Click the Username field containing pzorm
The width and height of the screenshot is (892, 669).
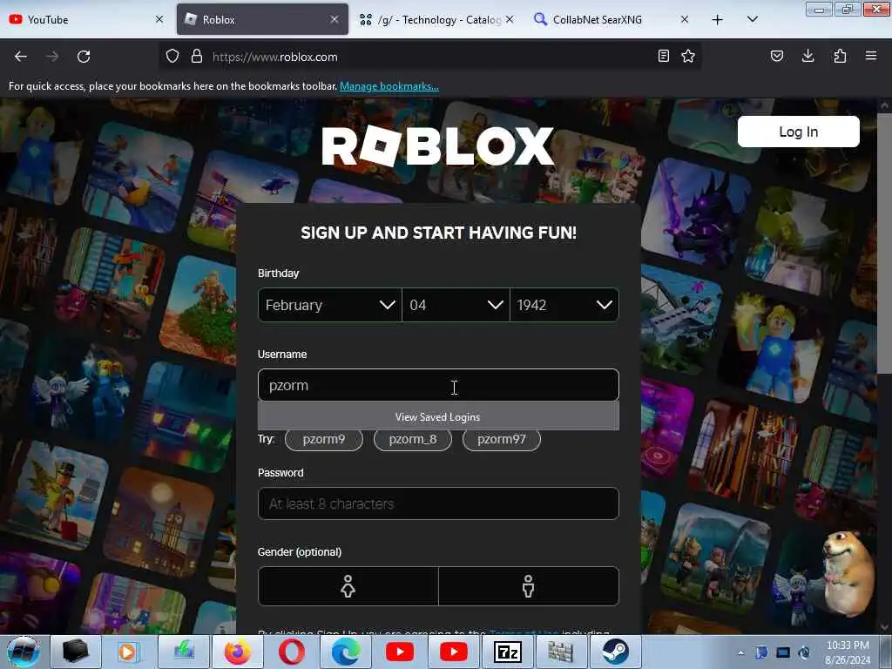pyautogui.click(x=438, y=385)
